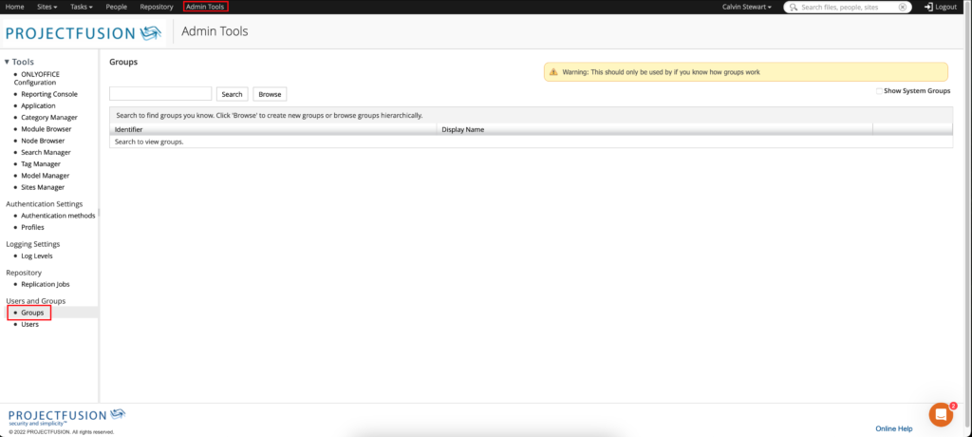Click the group search text field
Screen dimensions: 972x437
(x=160, y=94)
